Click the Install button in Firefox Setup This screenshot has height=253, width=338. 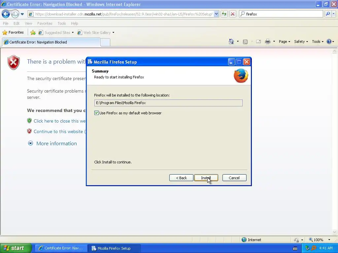206,178
